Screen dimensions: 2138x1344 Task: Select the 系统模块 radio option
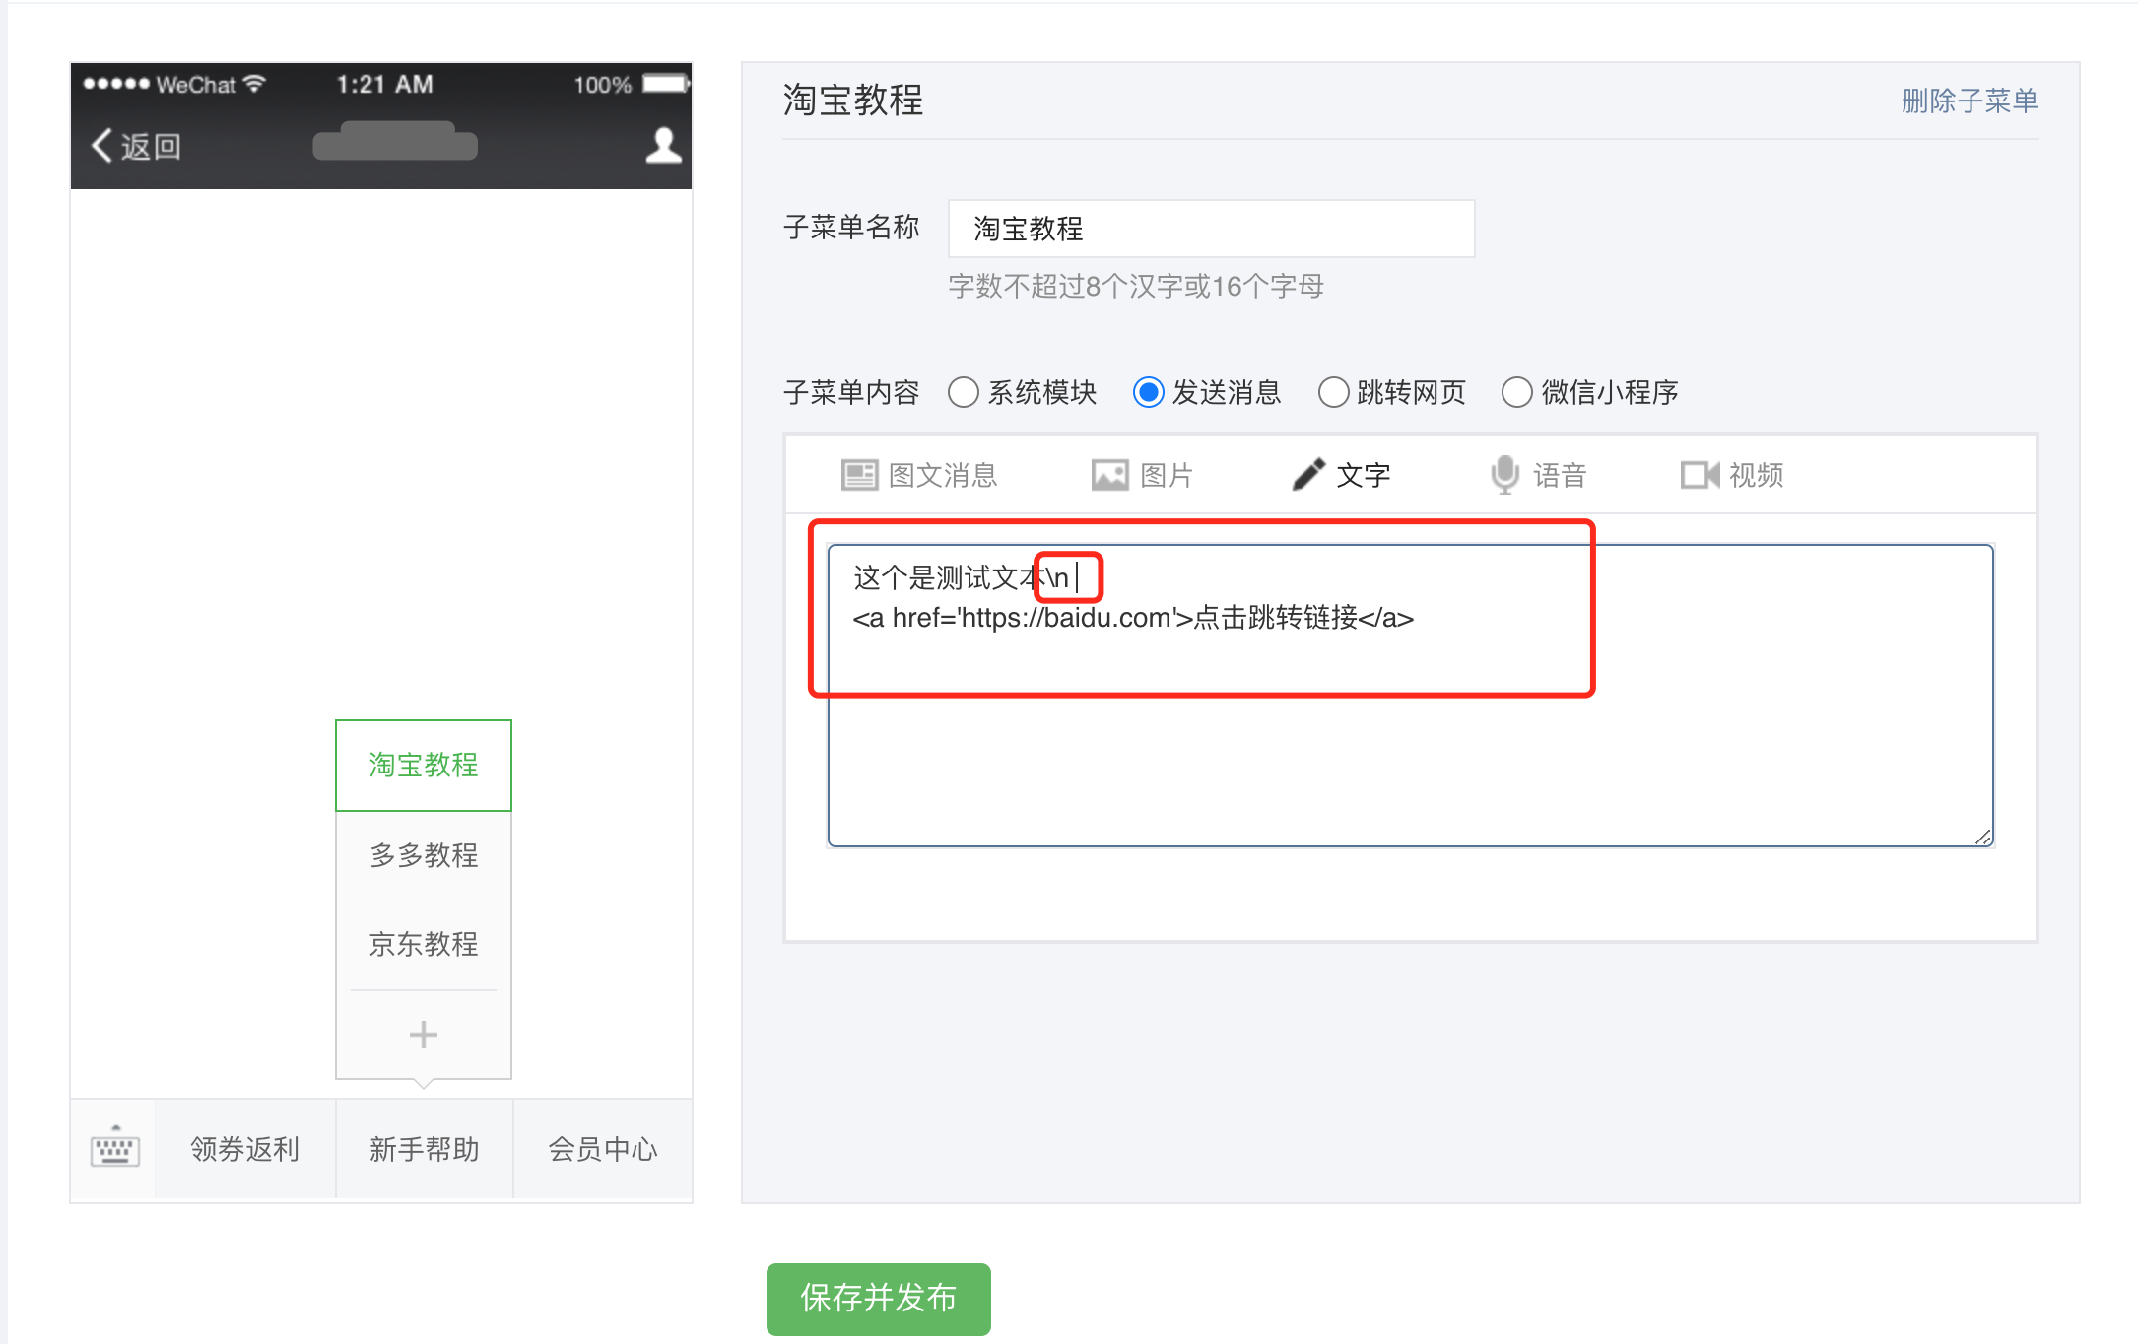963,392
